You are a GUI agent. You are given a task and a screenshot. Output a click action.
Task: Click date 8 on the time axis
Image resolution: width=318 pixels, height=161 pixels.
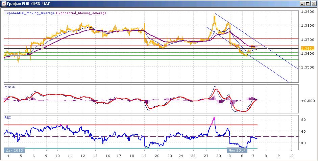[x=265, y=156]
